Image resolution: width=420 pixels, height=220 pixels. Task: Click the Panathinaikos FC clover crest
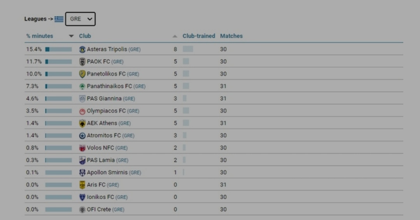coord(82,87)
